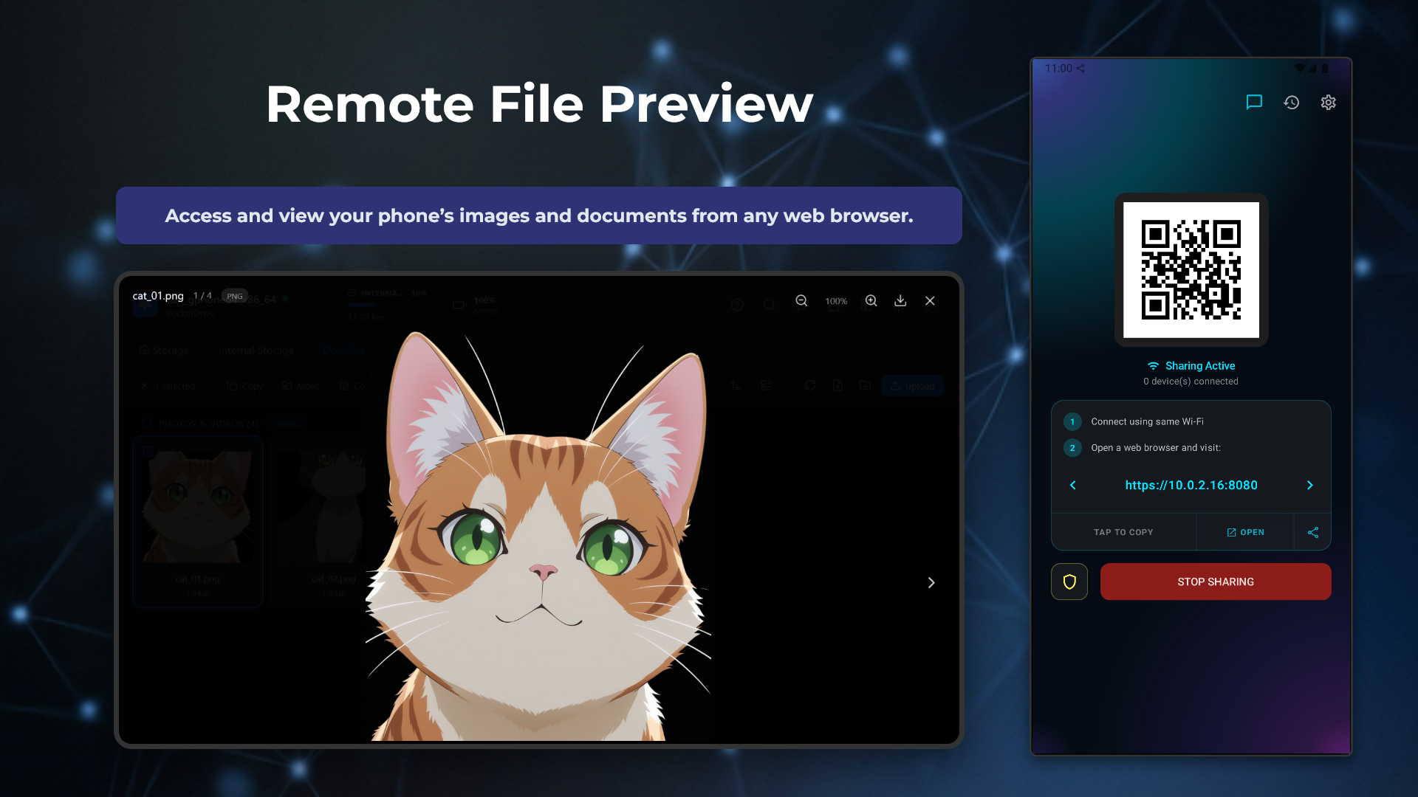The width and height of the screenshot is (1418, 797).
Task: Open the address in browser
Action: click(x=1245, y=532)
